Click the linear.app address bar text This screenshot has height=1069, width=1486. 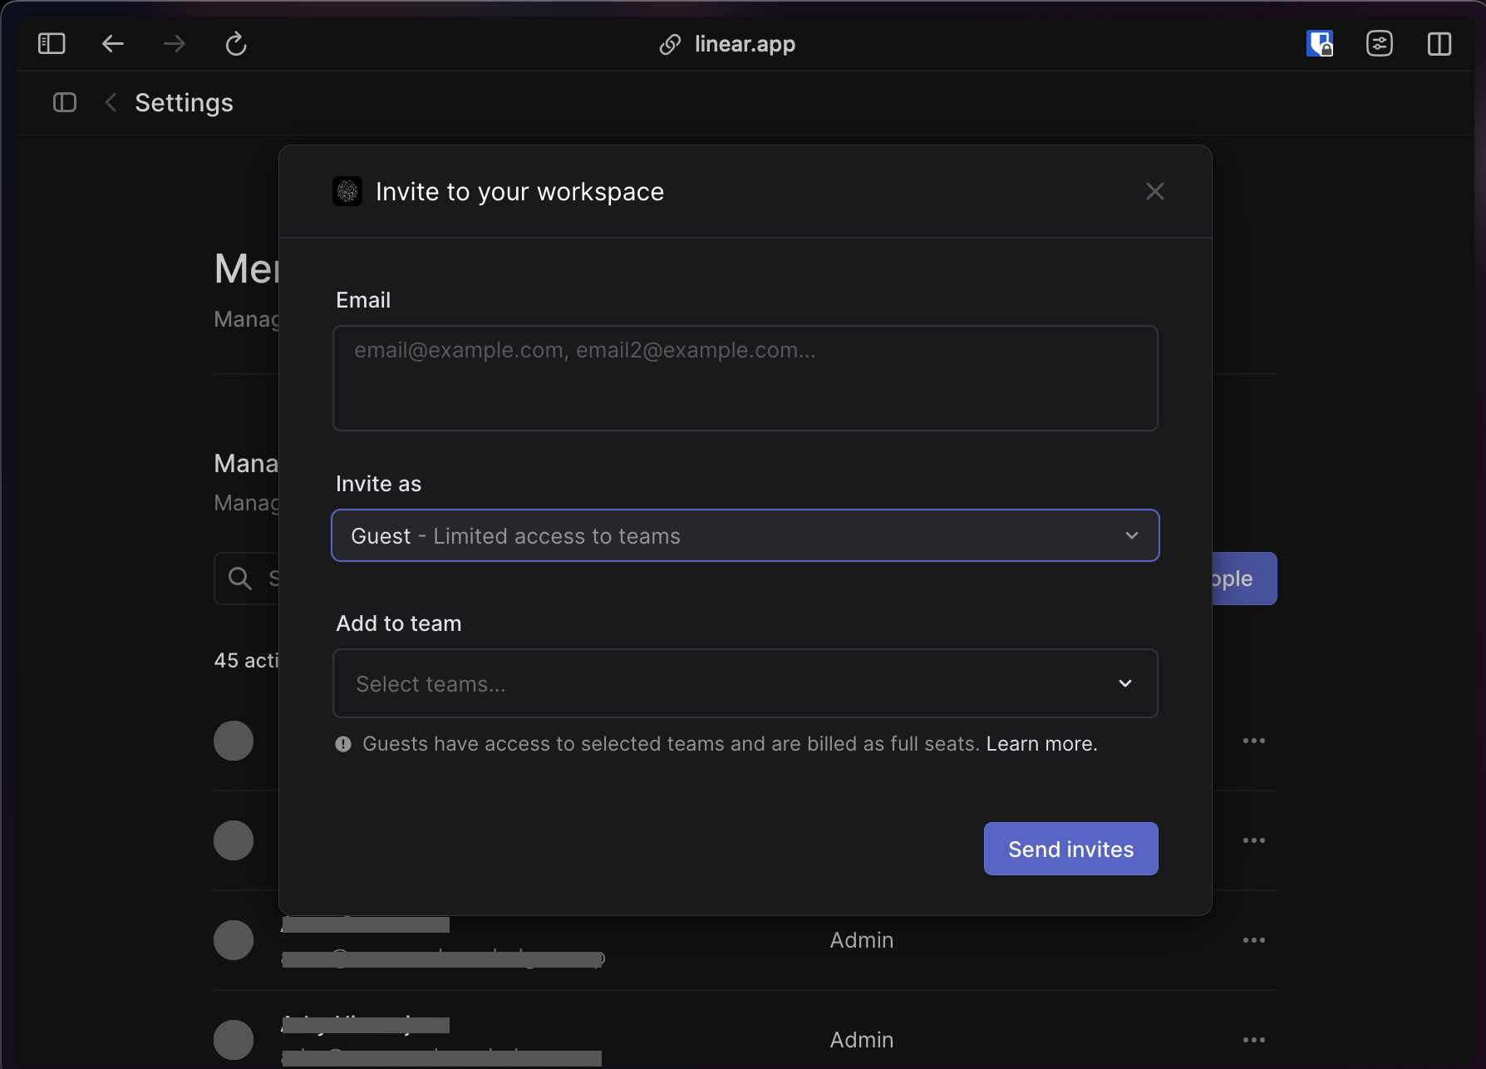pyautogui.click(x=745, y=44)
